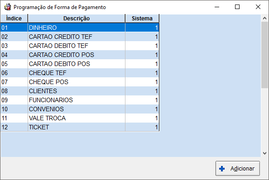Click the scrollbar down arrow

264,153
